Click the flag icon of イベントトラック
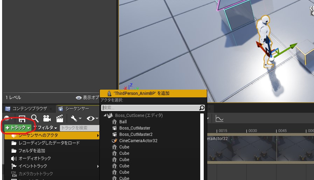 pyautogui.click(x=14, y=166)
